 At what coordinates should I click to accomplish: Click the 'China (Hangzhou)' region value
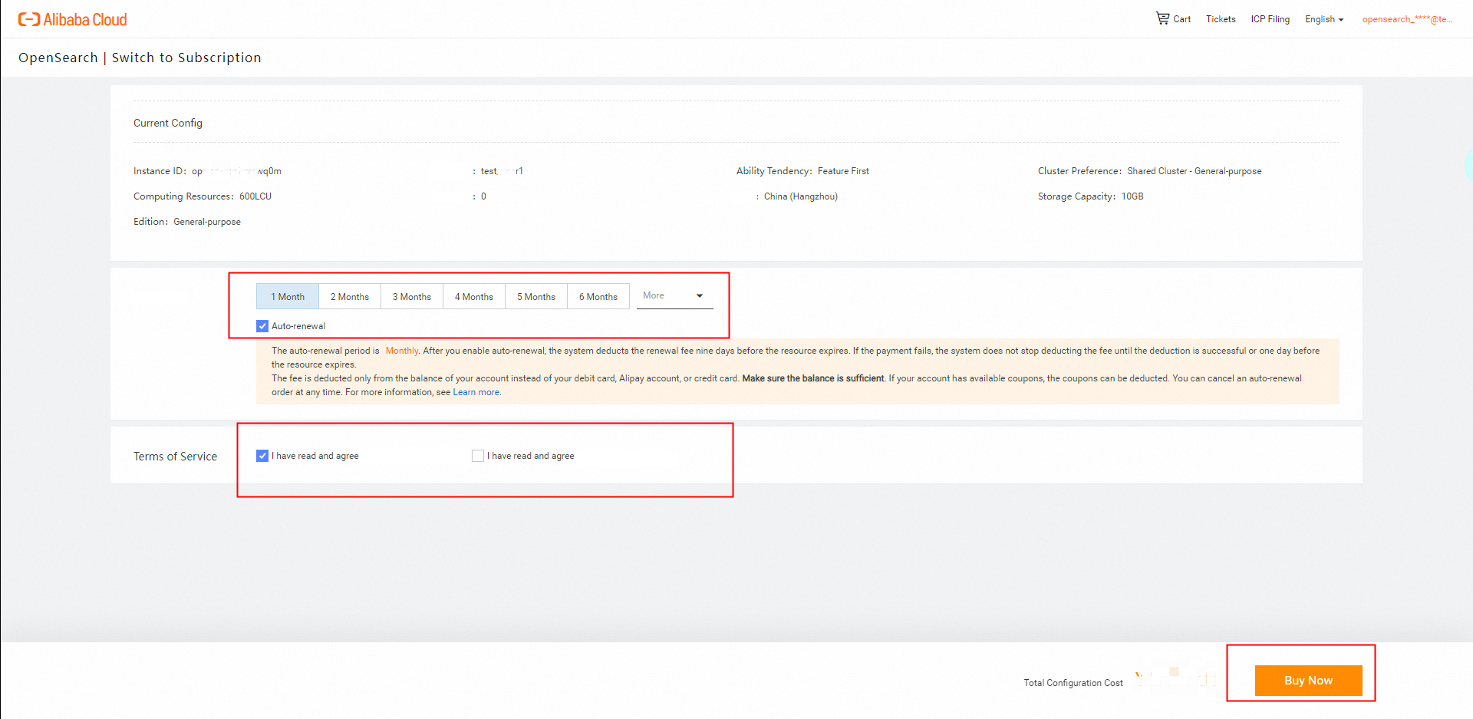coord(801,196)
